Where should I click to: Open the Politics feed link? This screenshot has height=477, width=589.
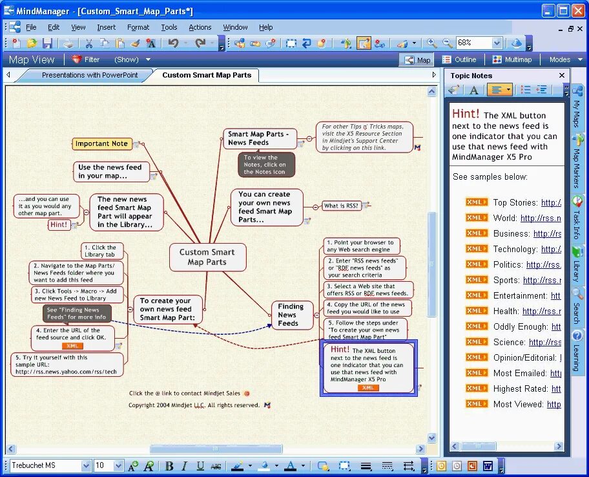[x=544, y=264]
